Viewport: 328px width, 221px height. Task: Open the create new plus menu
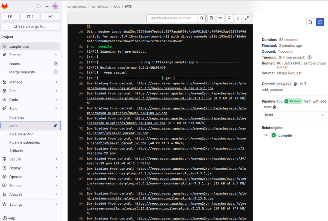point(47,6)
